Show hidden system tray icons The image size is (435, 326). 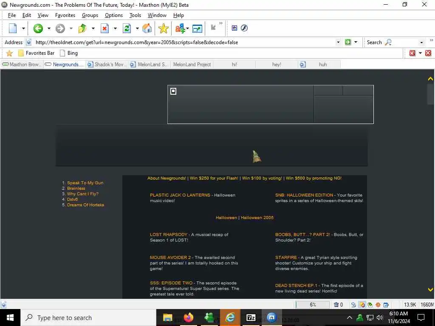(x=350, y=318)
